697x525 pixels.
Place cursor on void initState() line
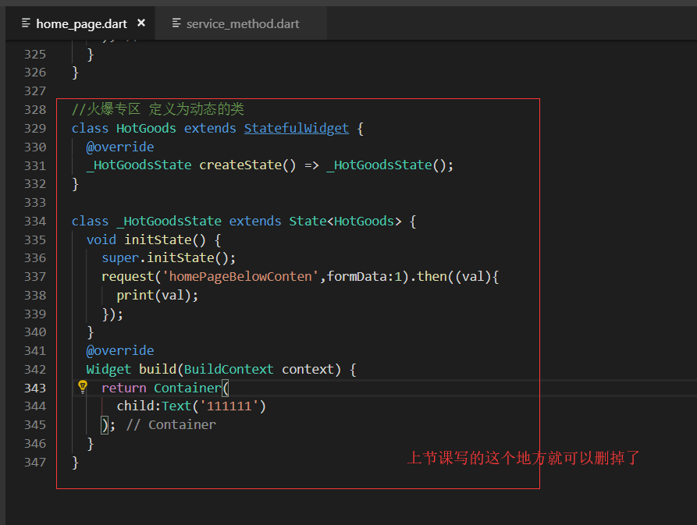[153, 239]
